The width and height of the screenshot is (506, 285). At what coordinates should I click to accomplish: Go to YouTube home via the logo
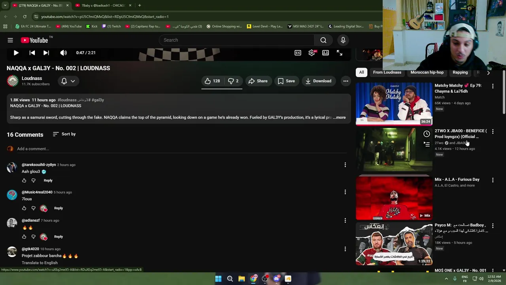(34, 40)
